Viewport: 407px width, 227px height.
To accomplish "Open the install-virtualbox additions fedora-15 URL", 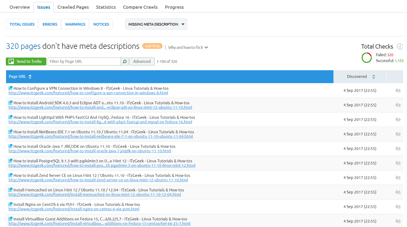I will [x=100, y=224].
